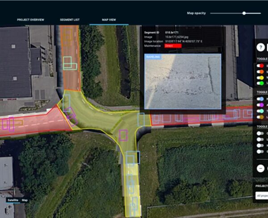The image size is (268, 218).
Task: Toggle the purple damage type switch
Action: [261, 105]
